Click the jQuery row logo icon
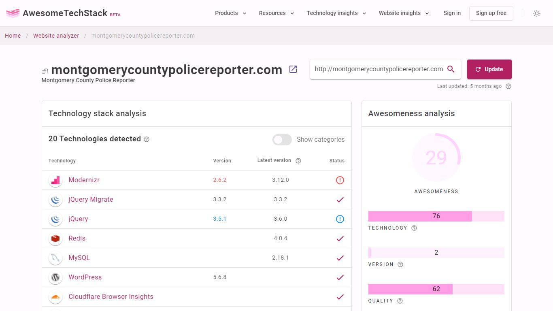The height and width of the screenshot is (311, 553). tap(55, 219)
